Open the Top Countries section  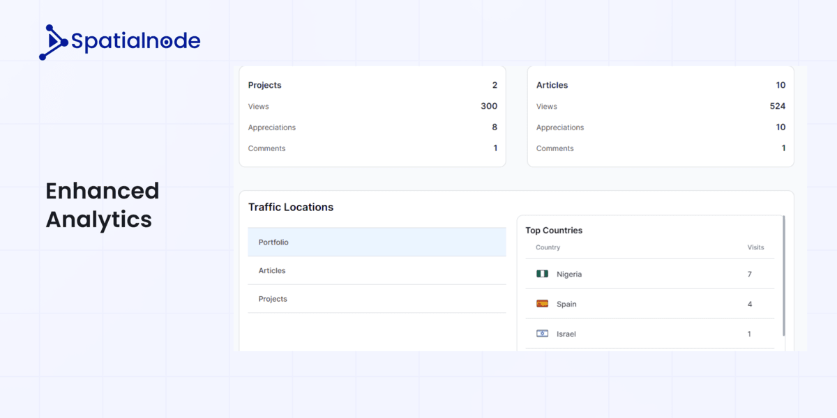554,230
